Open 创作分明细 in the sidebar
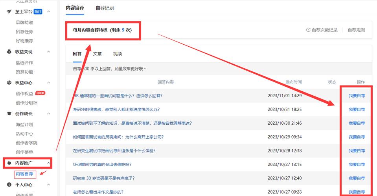This screenshot has height=196, width=377. pos(26,103)
